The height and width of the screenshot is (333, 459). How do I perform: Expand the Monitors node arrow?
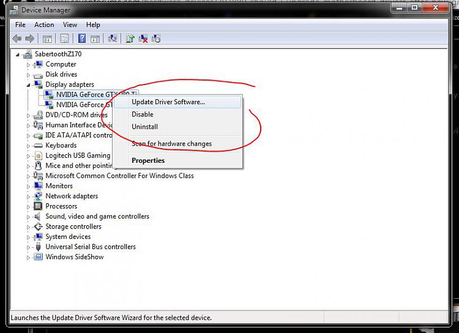(x=28, y=186)
